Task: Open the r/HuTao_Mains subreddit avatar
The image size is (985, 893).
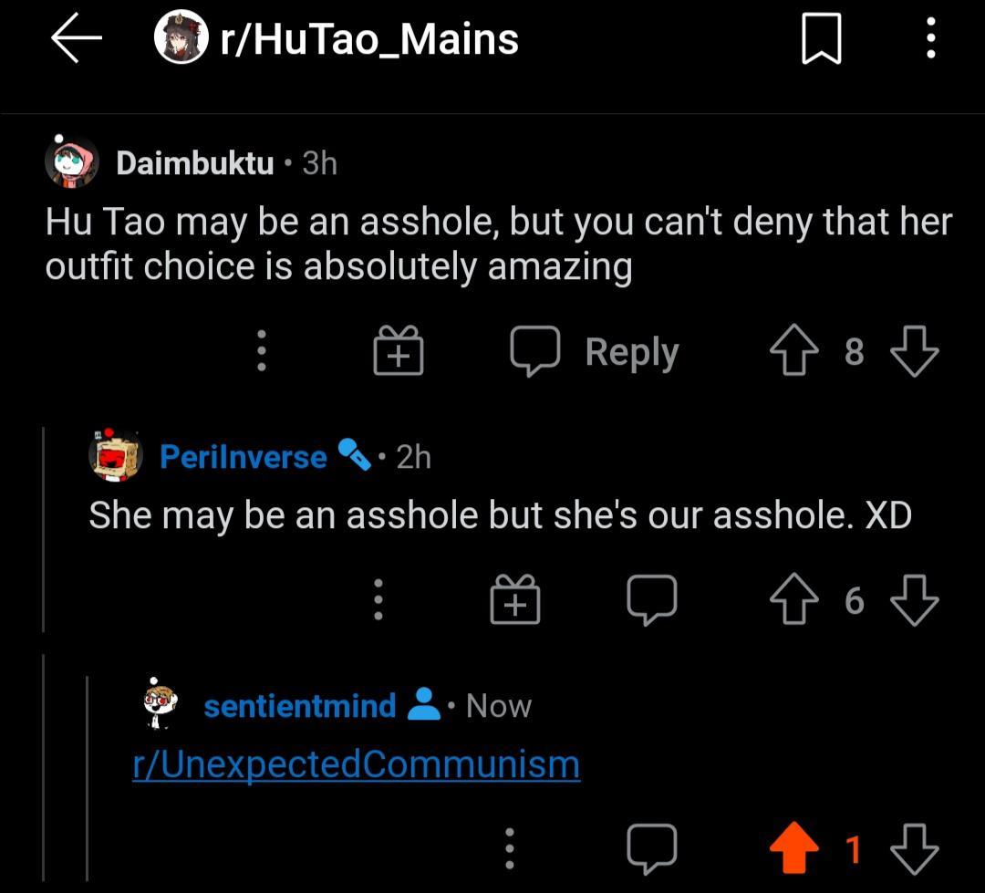Action: [179, 38]
